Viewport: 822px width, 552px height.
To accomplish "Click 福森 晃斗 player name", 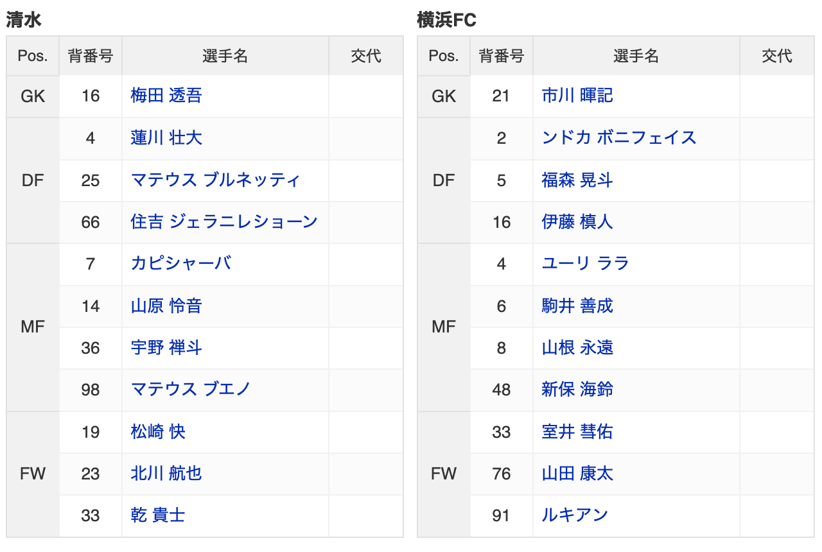I will 577,180.
